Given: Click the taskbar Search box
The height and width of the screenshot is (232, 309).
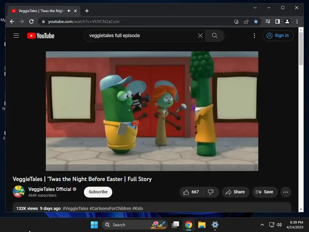Looking at the screenshot, I should (135, 225).
